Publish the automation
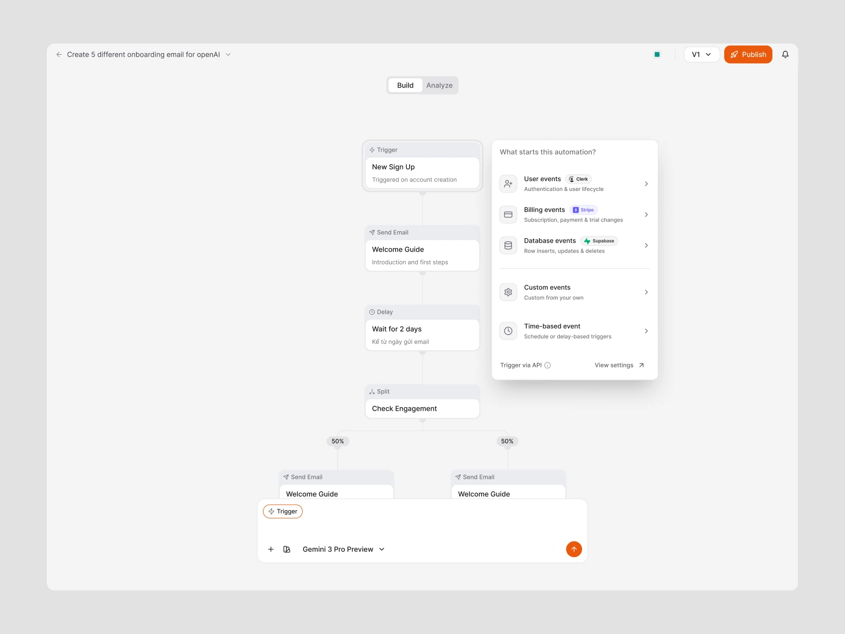 coord(748,55)
